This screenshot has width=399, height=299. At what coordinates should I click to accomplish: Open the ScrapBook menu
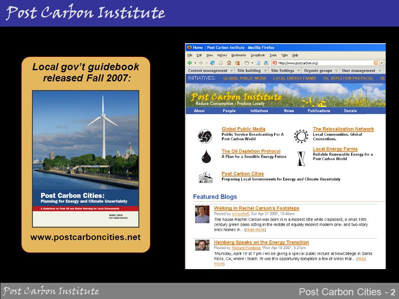click(x=258, y=55)
